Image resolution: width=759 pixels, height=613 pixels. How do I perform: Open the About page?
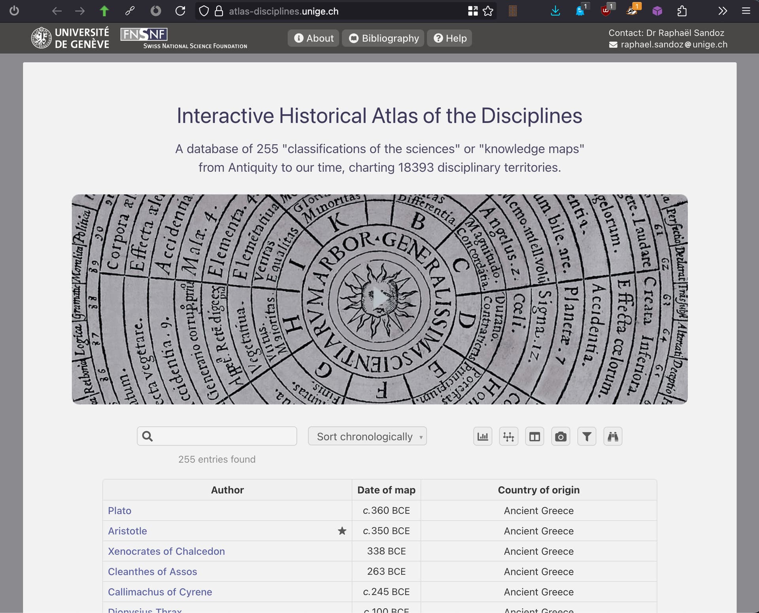[x=313, y=38]
